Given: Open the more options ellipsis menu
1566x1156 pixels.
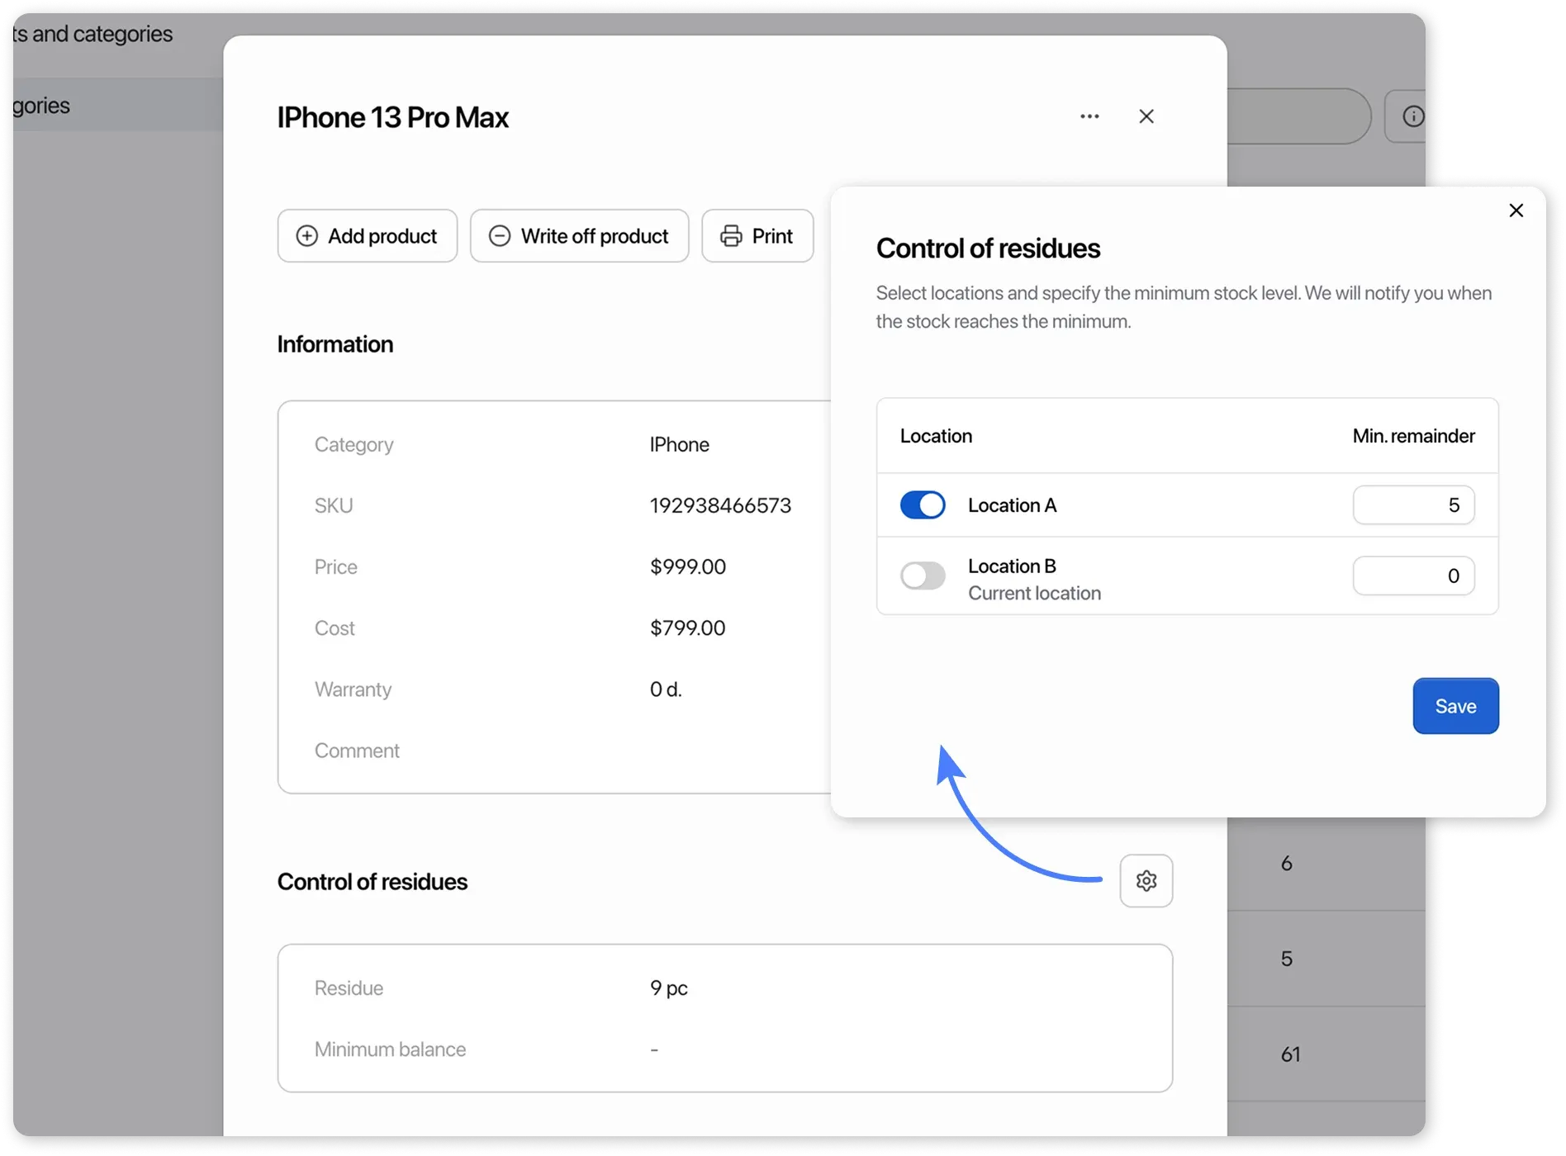Looking at the screenshot, I should click(1089, 116).
